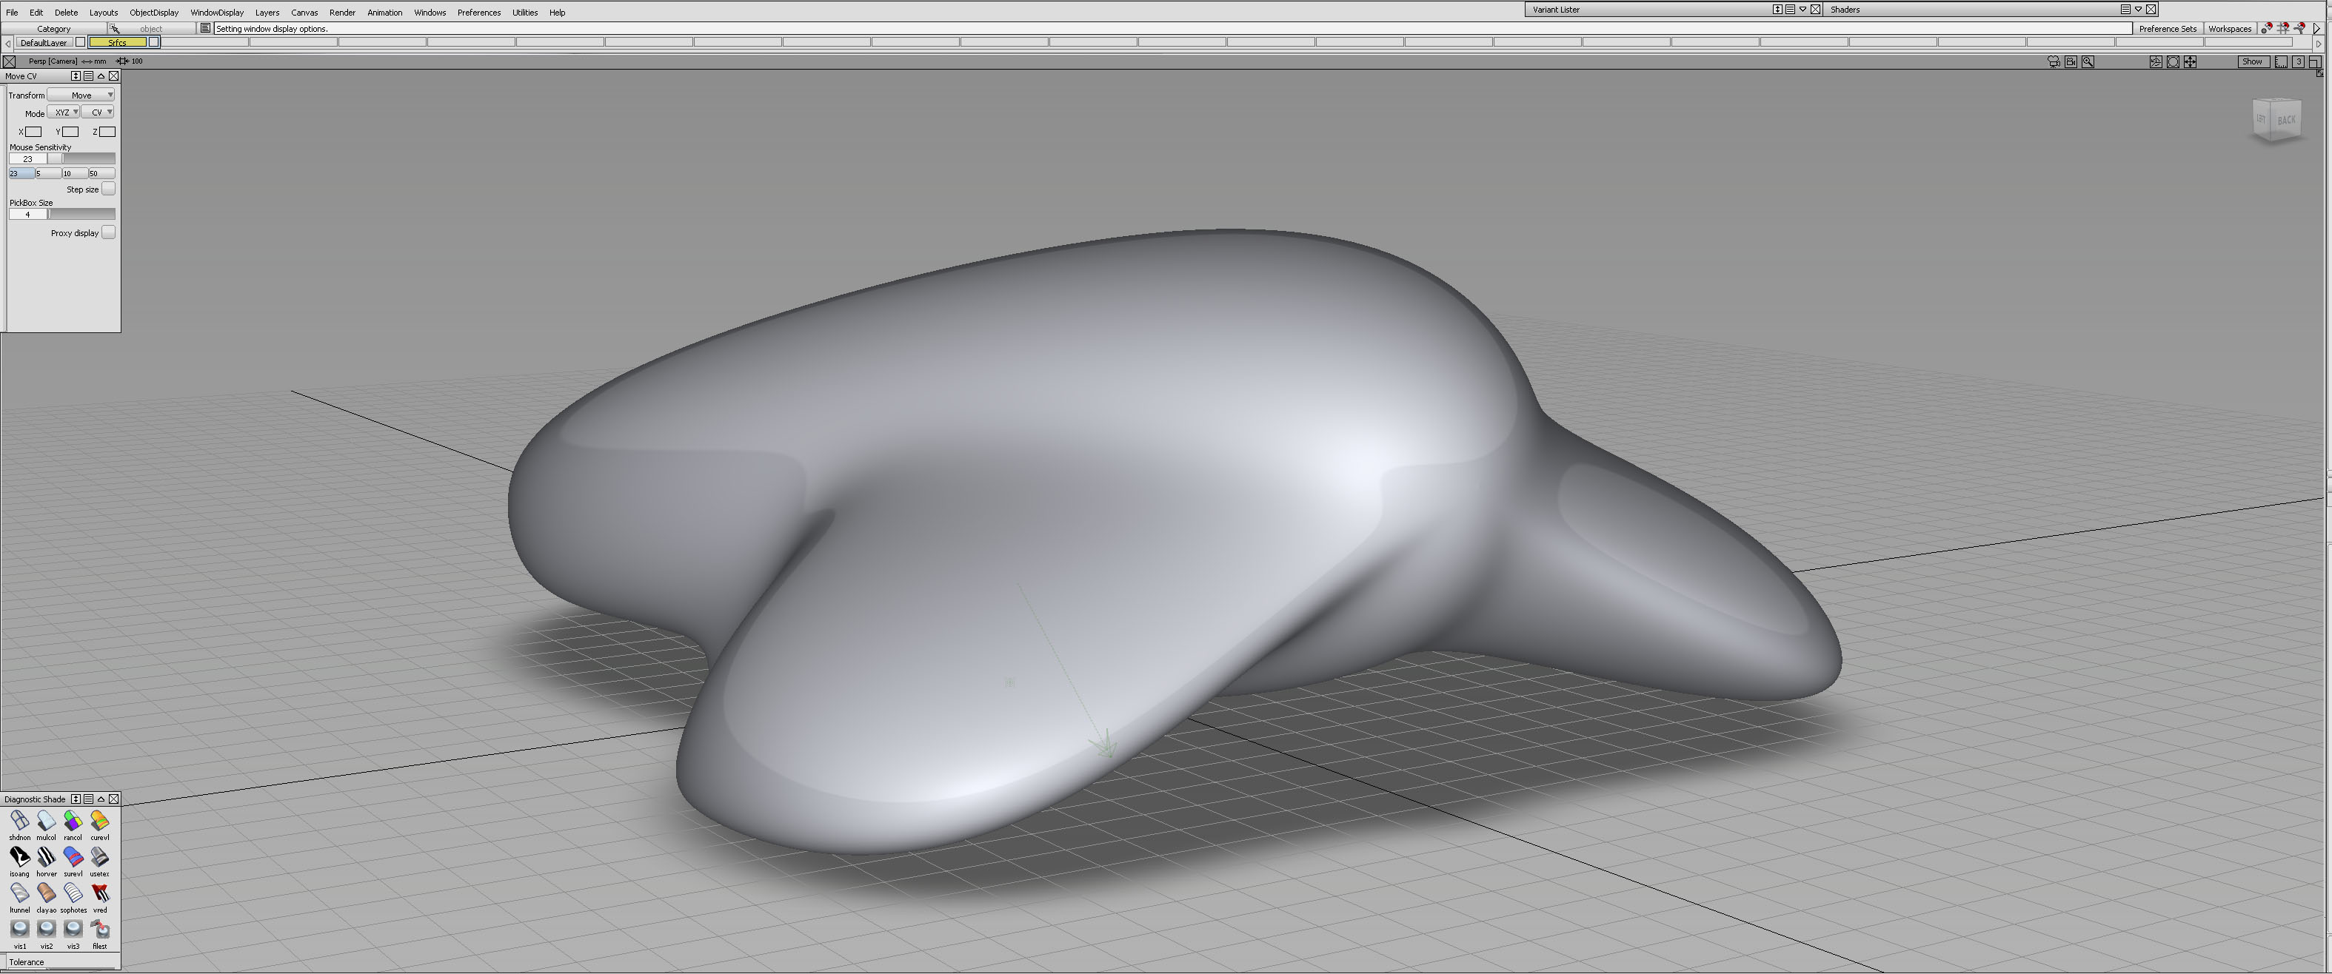Choose the rancol random color shader
The width and height of the screenshot is (2332, 974).
tap(73, 820)
